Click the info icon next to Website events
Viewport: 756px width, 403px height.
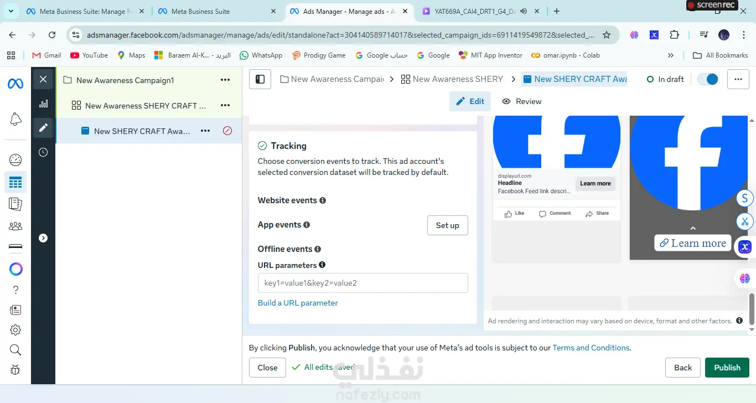323,200
